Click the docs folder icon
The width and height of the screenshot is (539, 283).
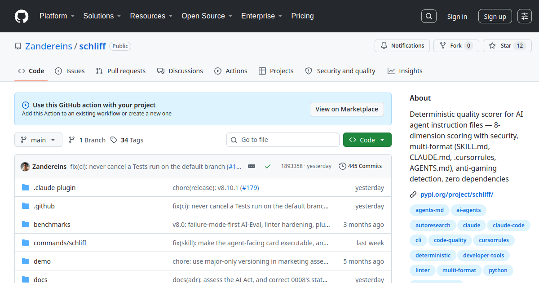[26, 279]
